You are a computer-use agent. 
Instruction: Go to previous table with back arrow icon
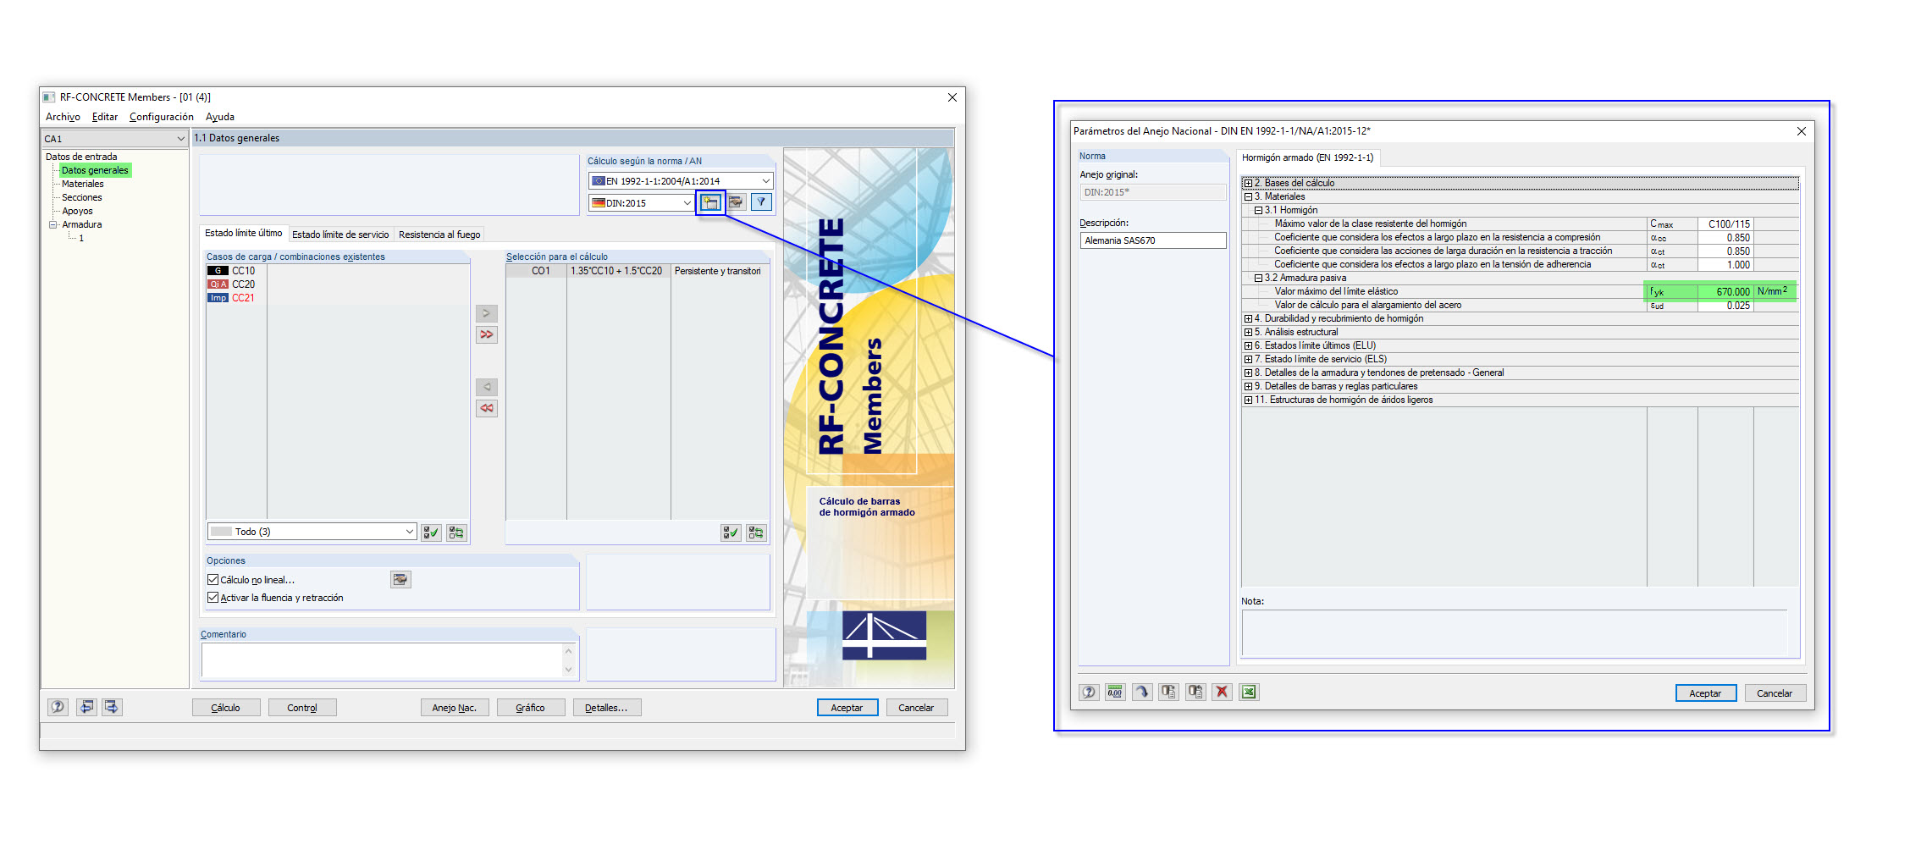(x=86, y=707)
